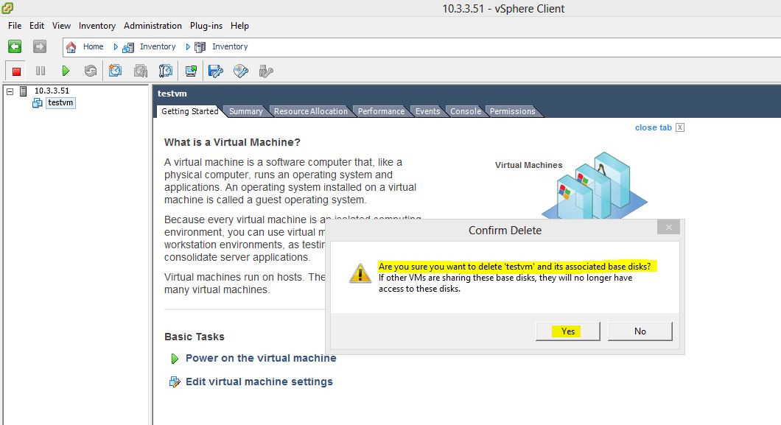Open the Edit menu

tap(36, 25)
